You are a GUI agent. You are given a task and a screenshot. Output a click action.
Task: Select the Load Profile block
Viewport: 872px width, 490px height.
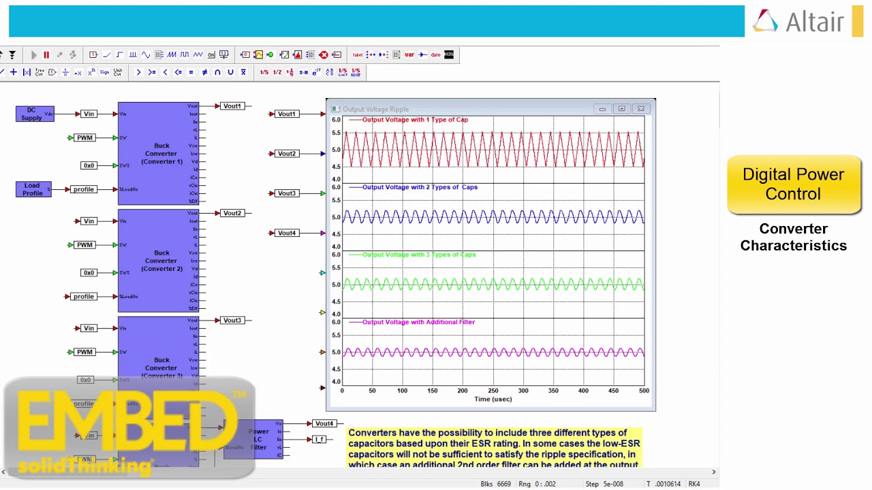click(x=33, y=189)
